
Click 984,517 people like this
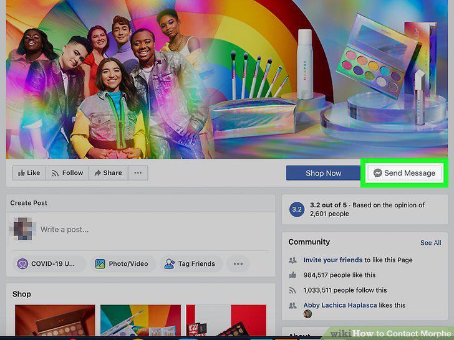point(339,275)
